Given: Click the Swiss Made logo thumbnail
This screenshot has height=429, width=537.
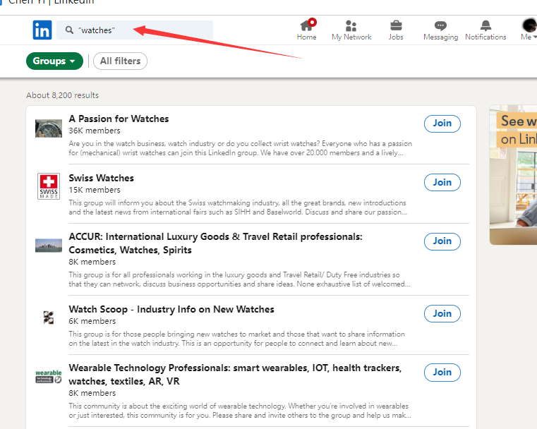Looking at the screenshot, I should coord(49,186).
